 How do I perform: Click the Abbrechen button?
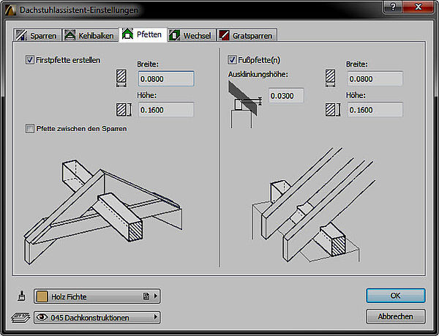(395, 316)
